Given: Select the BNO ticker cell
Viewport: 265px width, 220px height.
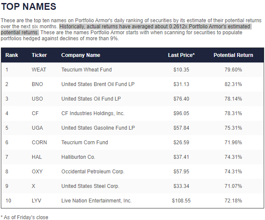Looking at the screenshot, I should pyautogui.click(x=37, y=84).
